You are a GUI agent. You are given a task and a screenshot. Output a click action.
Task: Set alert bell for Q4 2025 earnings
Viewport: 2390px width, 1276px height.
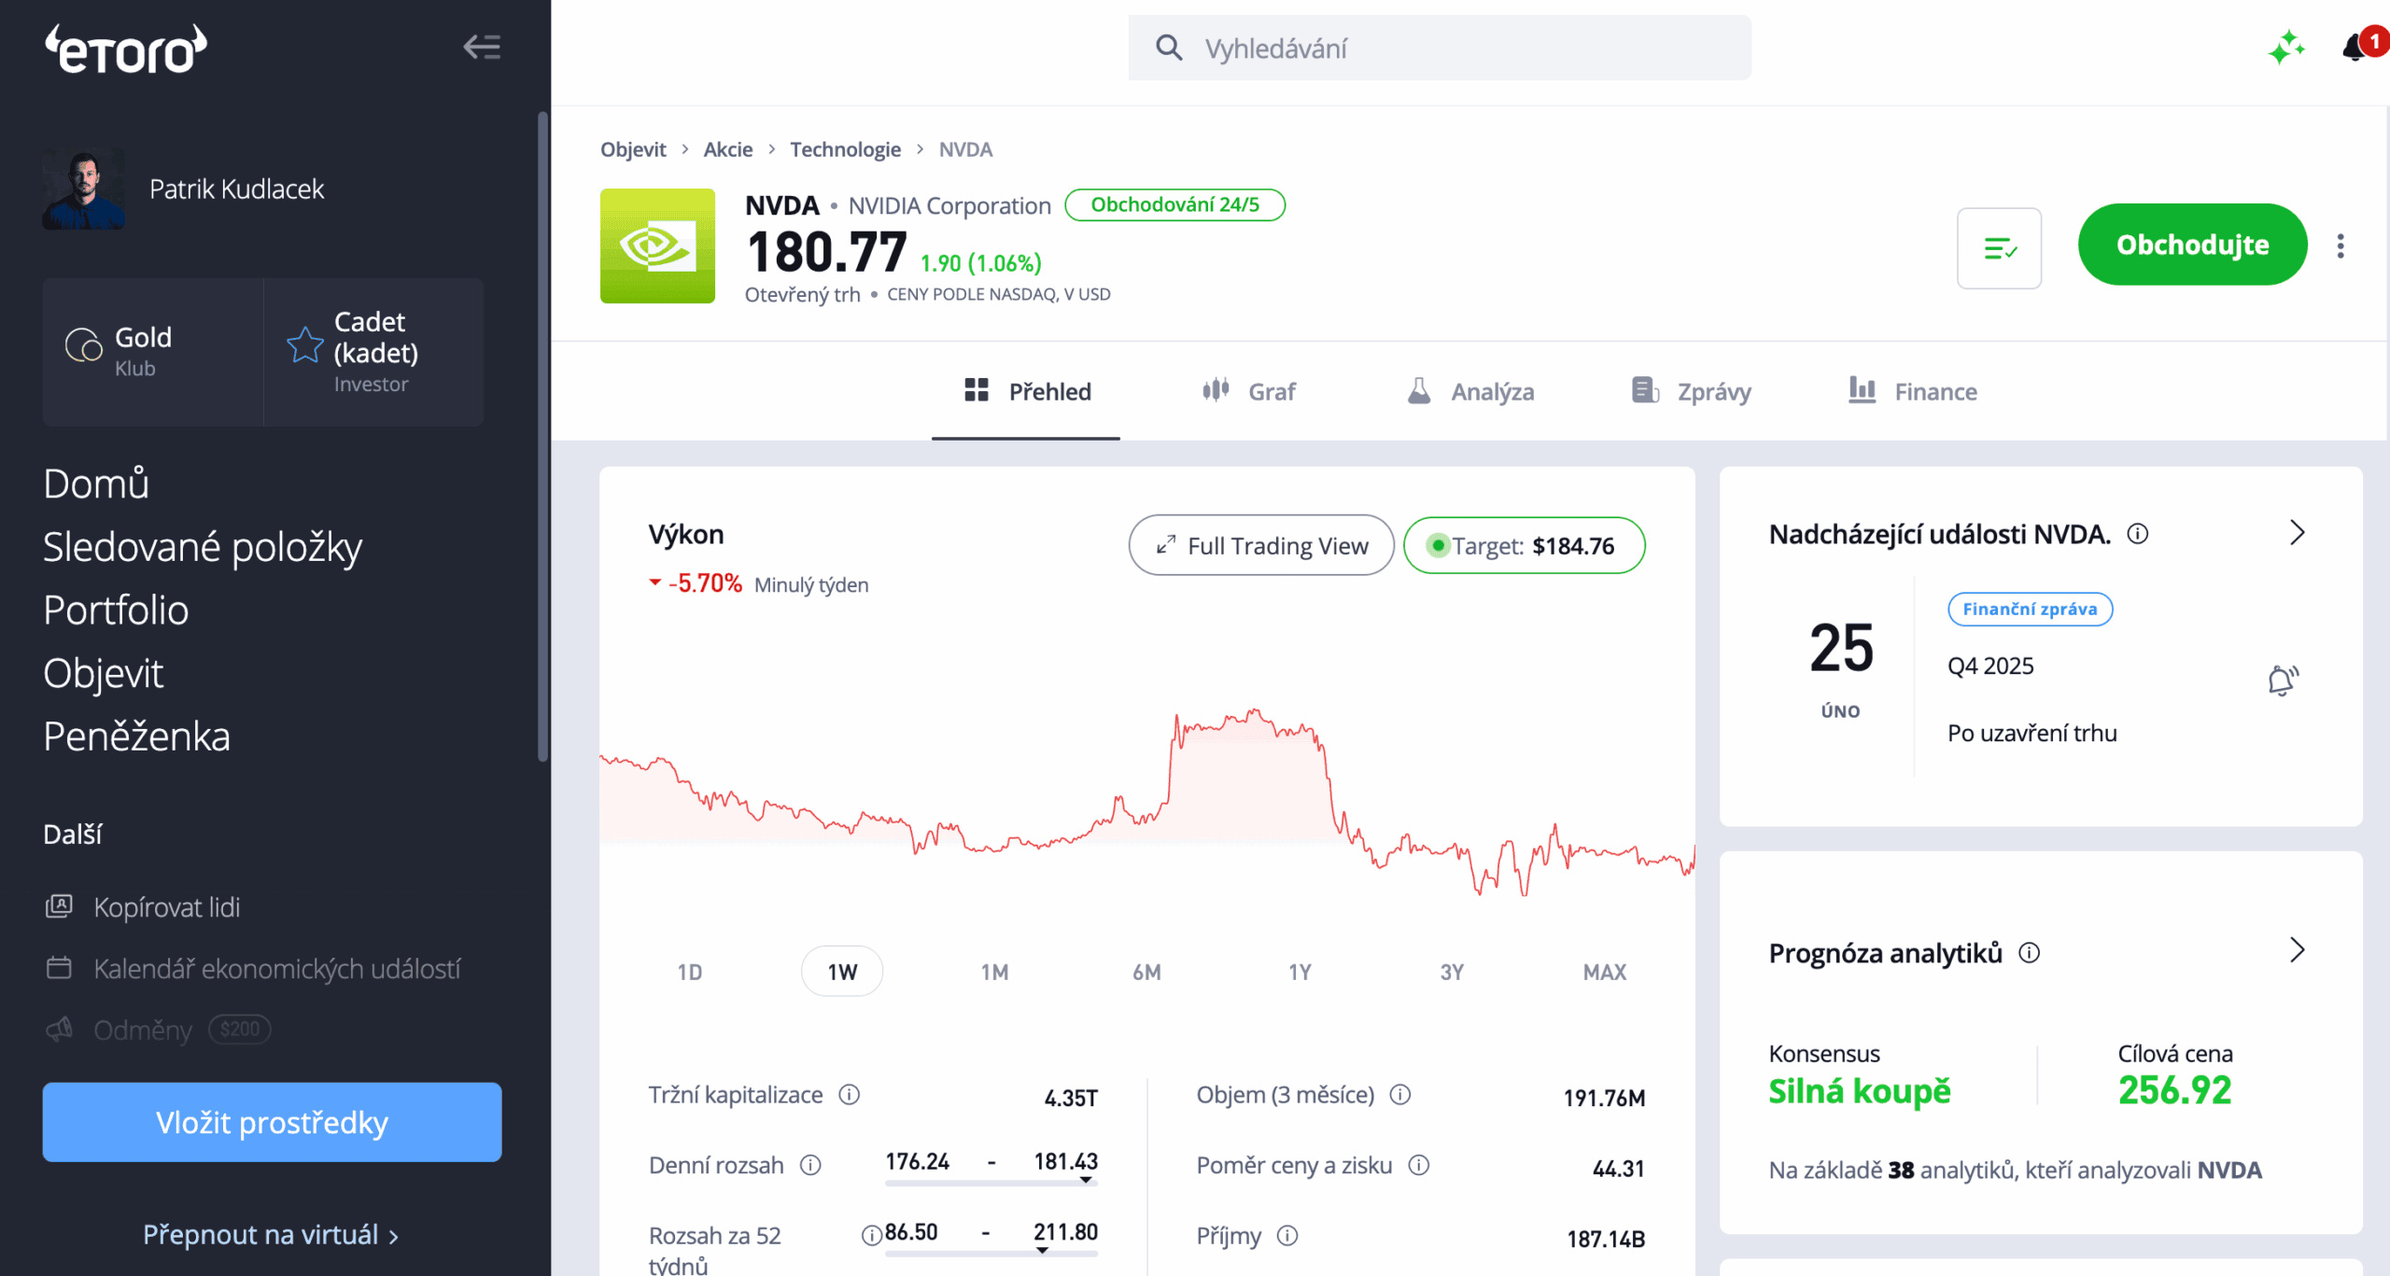pyautogui.click(x=2282, y=680)
